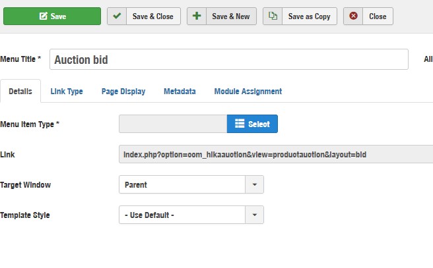Go to the Metadata tab
The width and height of the screenshot is (433, 268).
click(x=180, y=92)
